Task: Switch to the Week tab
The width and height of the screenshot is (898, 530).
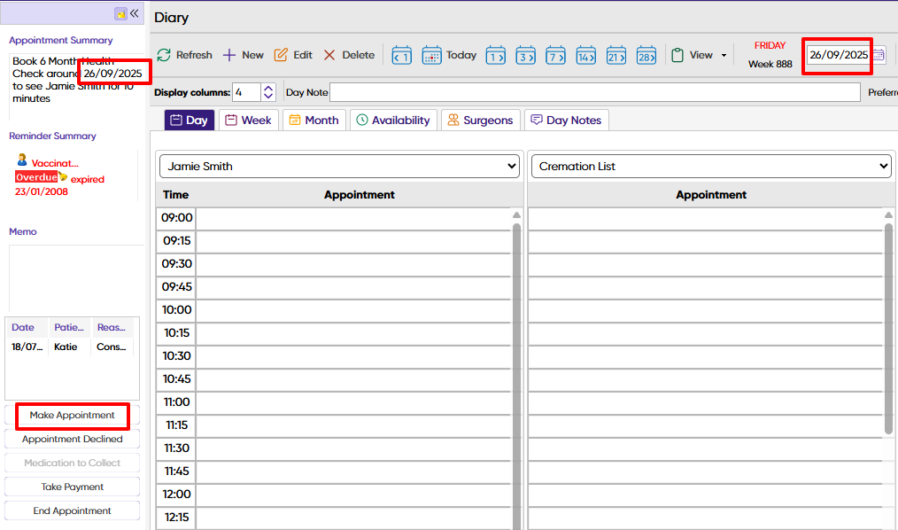Action: [x=249, y=121]
